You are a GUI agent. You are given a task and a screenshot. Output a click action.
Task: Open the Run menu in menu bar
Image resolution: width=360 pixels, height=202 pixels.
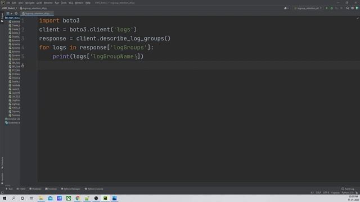57,3
